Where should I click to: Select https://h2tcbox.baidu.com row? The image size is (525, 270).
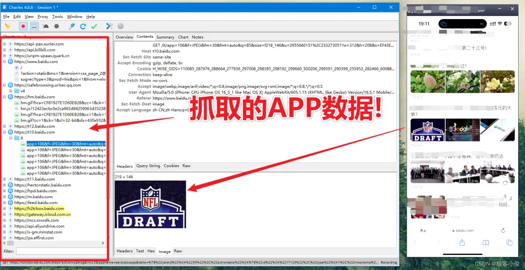[39, 208]
